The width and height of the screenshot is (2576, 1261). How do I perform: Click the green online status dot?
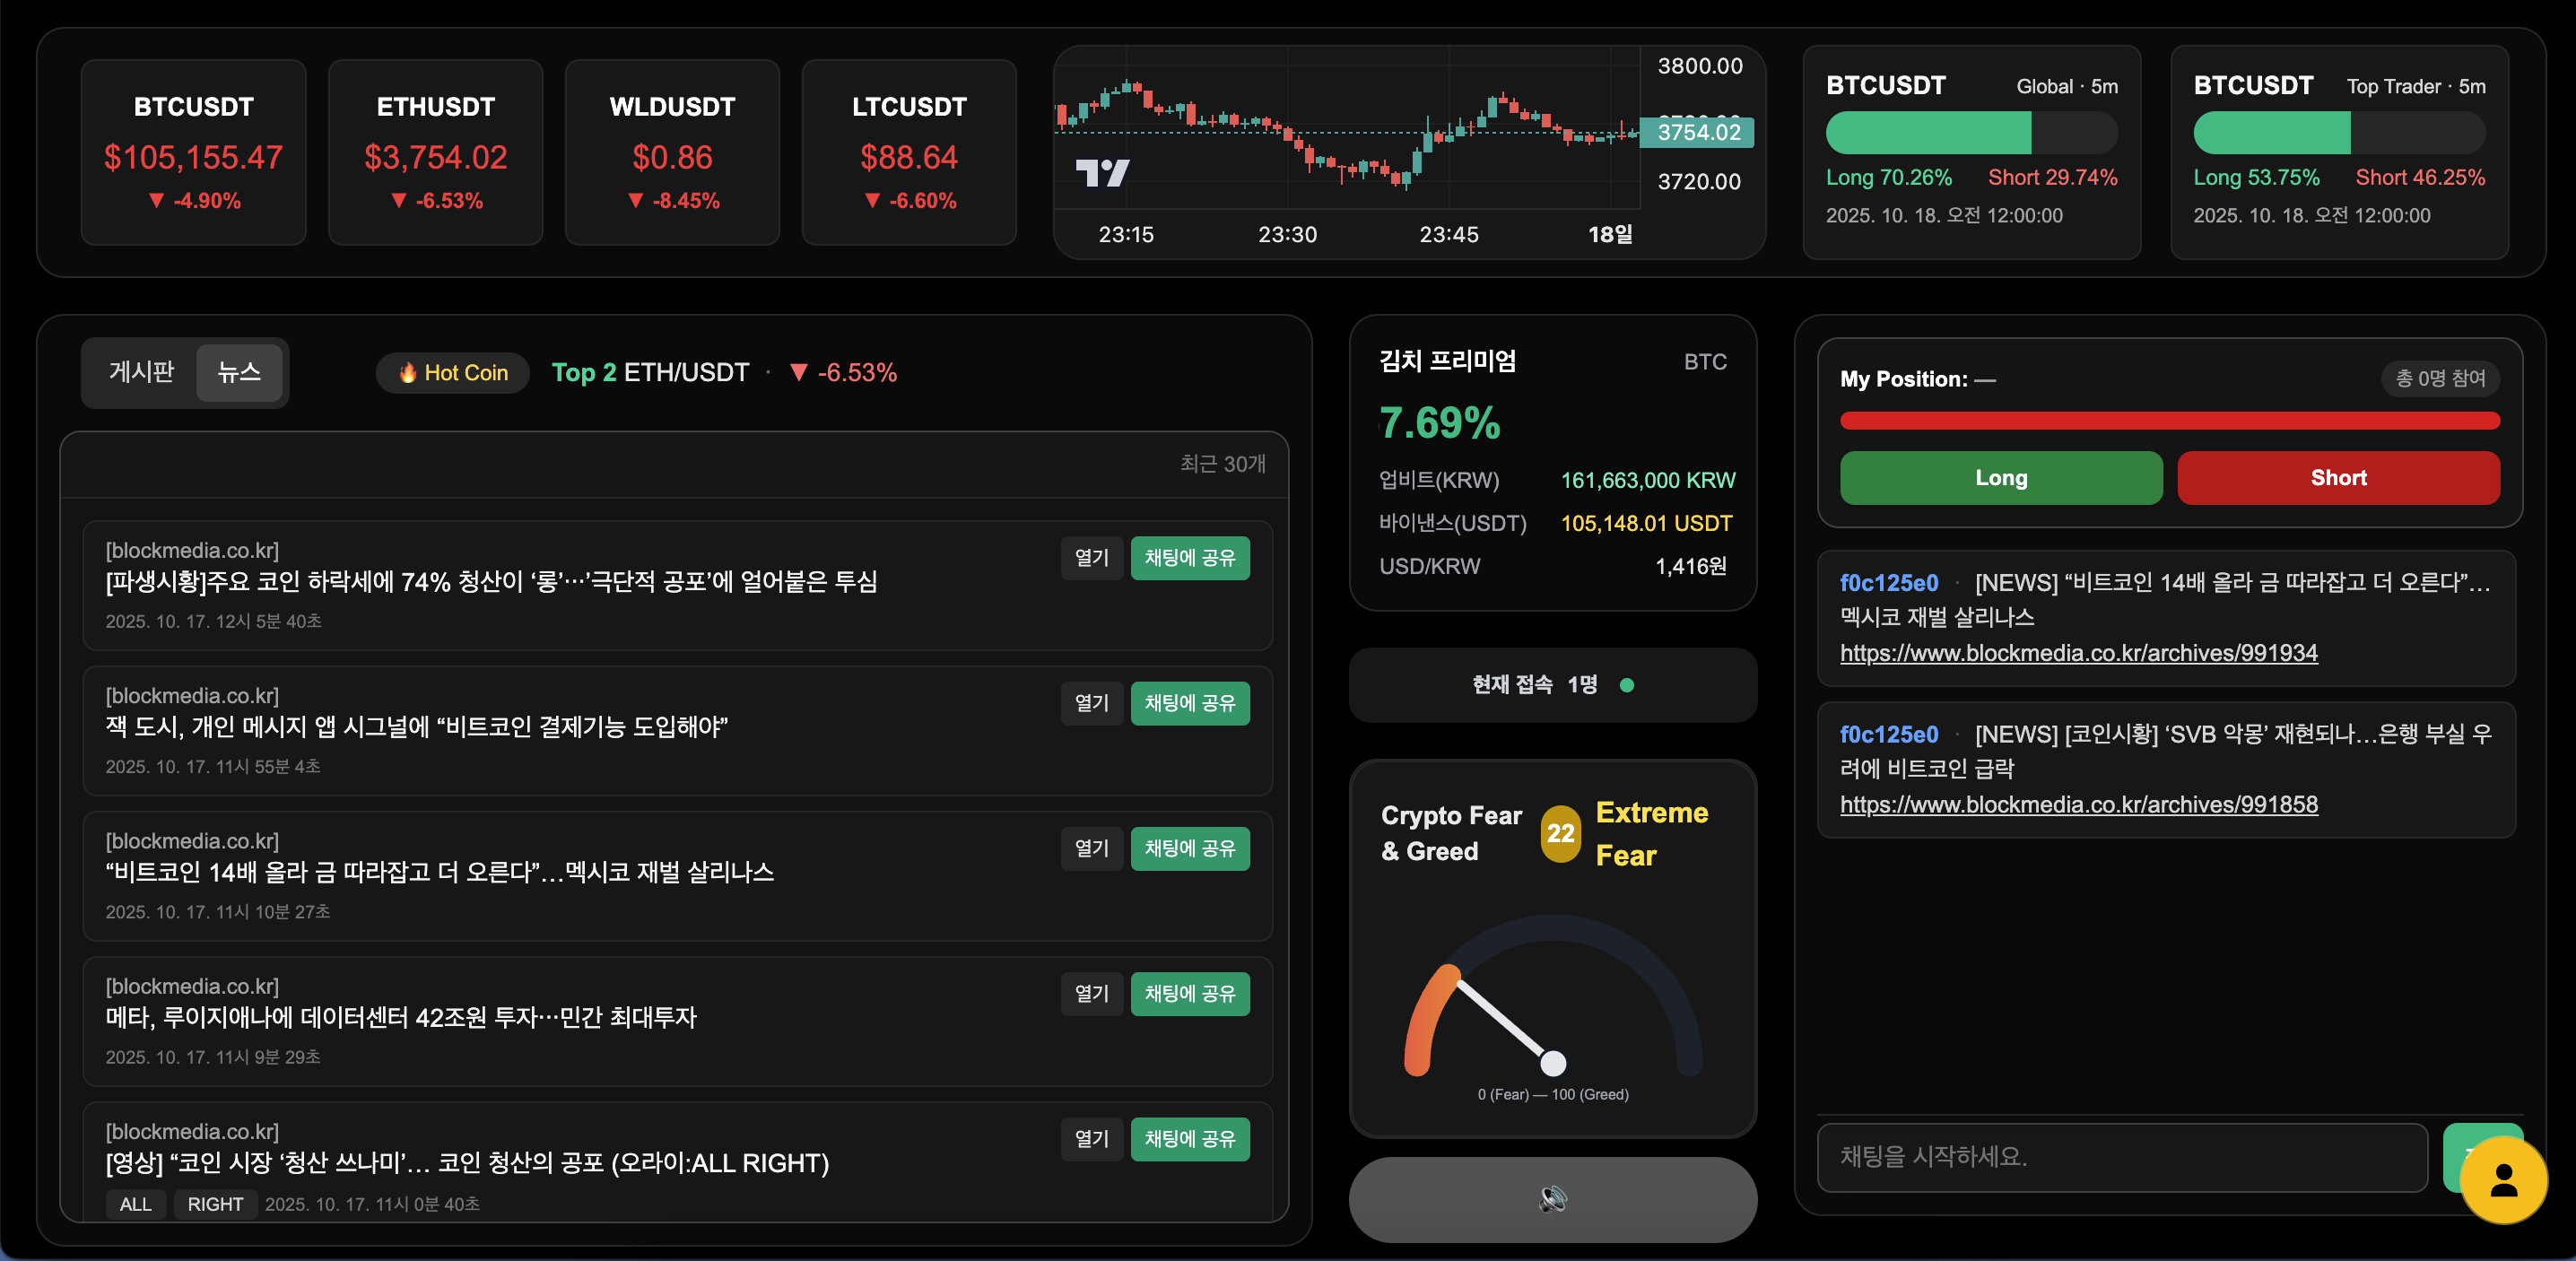[1627, 685]
